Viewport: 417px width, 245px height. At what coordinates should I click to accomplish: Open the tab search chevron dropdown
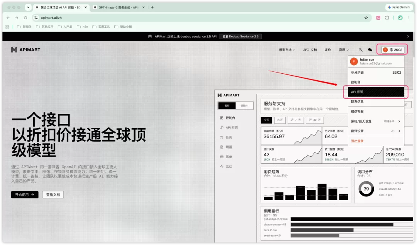[28, 7]
